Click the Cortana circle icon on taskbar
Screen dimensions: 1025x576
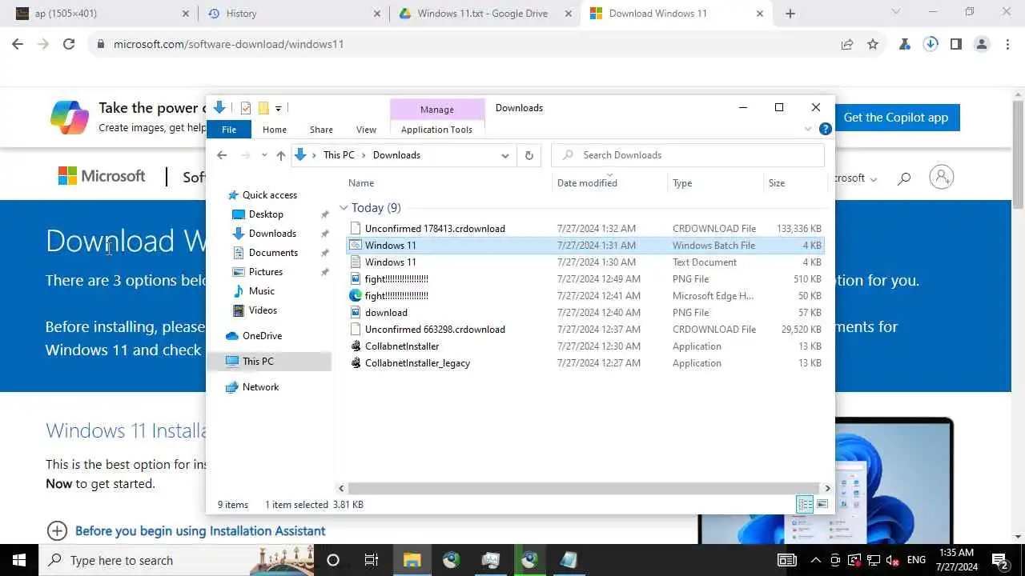(333, 560)
